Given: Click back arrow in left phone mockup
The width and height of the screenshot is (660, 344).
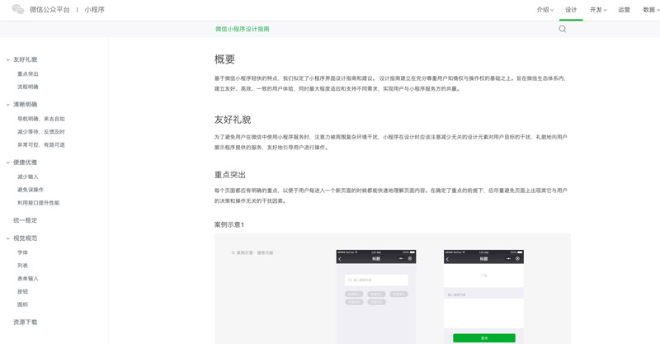Looking at the screenshot, I should pyautogui.click(x=340, y=259).
